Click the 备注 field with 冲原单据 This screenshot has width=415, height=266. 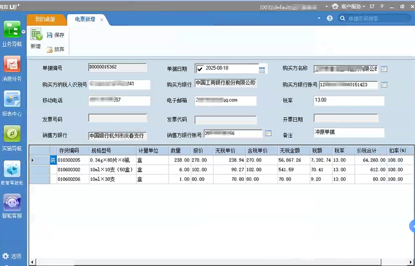click(x=349, y=132)
